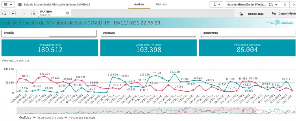Screen dimensions: 296x121
Task: Click the 119.520 data label
Action: pos(113,75)
